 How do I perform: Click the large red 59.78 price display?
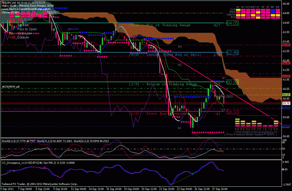click(x=16, y=20)
